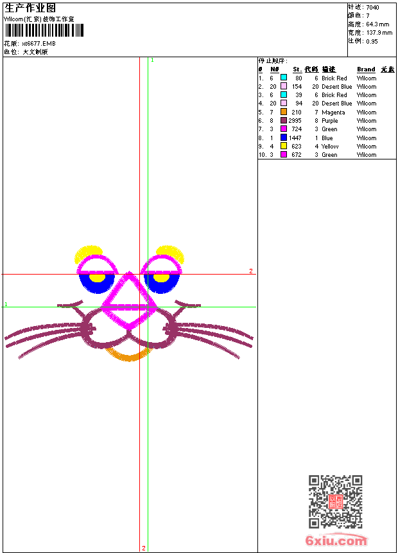This screenshot has width=398, height=553.
Task: Click the 大文制版 colorway text
Action: [x=35, y=52]
